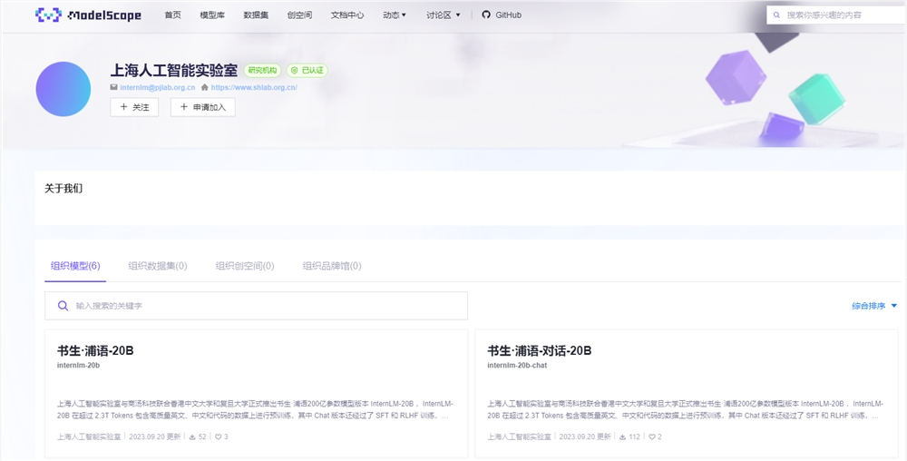Click organization title 上海人工智能实验室
The image size is (907, 461).
(x=173, y=71)
